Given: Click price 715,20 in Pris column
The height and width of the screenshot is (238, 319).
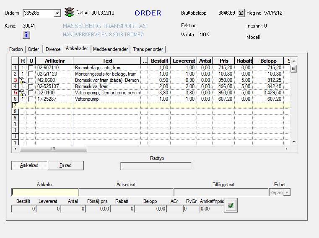Looking at the screenshot, I should click(223, 68).
